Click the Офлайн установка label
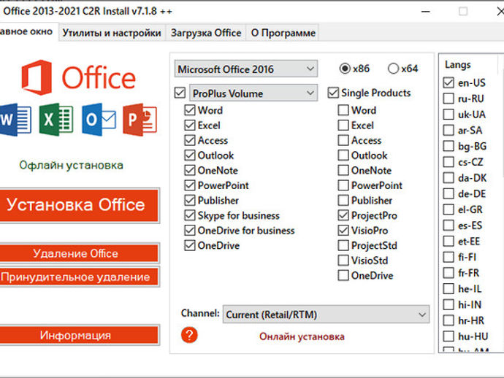The image size is (504, 378). [x=72, y=165]
